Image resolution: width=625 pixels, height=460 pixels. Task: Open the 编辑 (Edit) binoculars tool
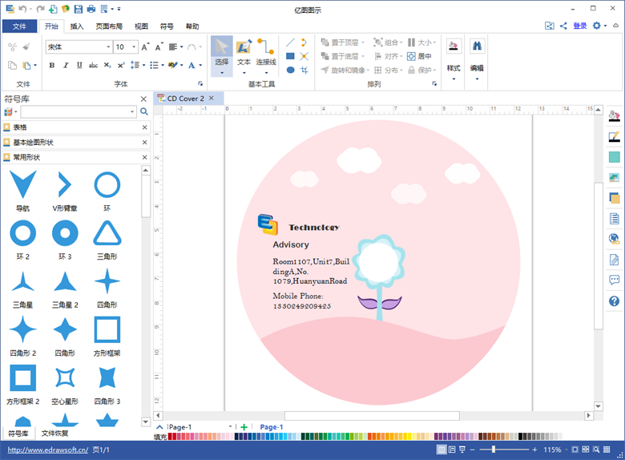click(477, 55)
